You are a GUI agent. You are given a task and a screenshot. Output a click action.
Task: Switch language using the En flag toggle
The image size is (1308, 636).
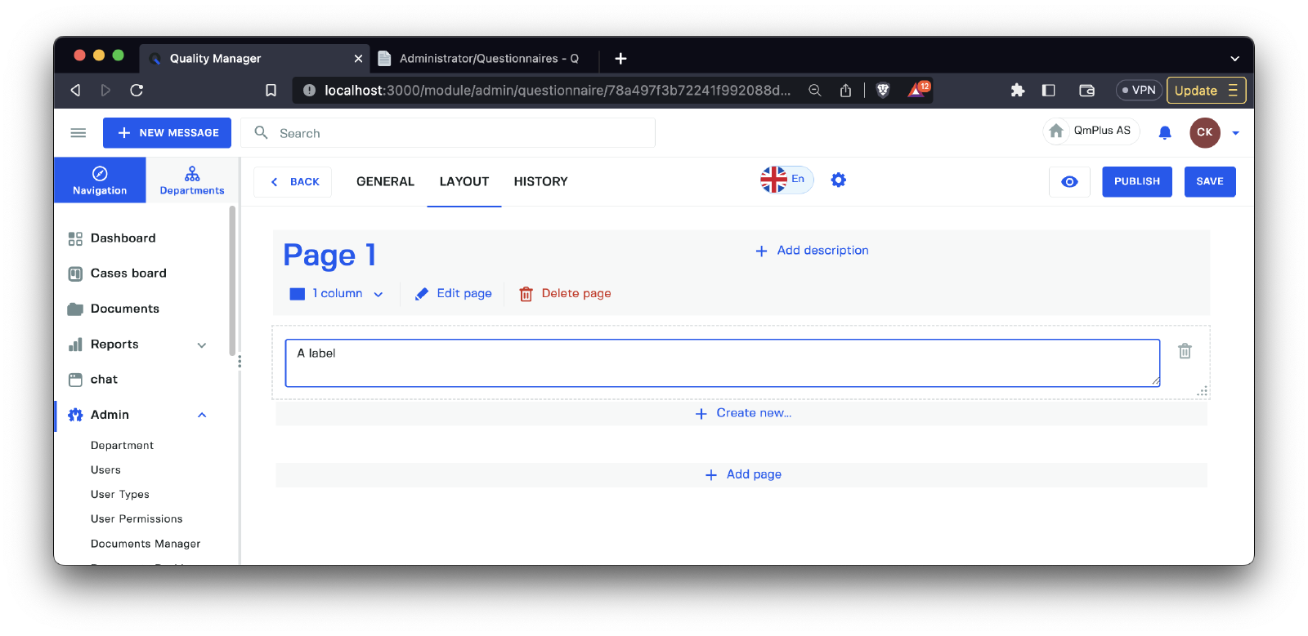click(786, 180)
